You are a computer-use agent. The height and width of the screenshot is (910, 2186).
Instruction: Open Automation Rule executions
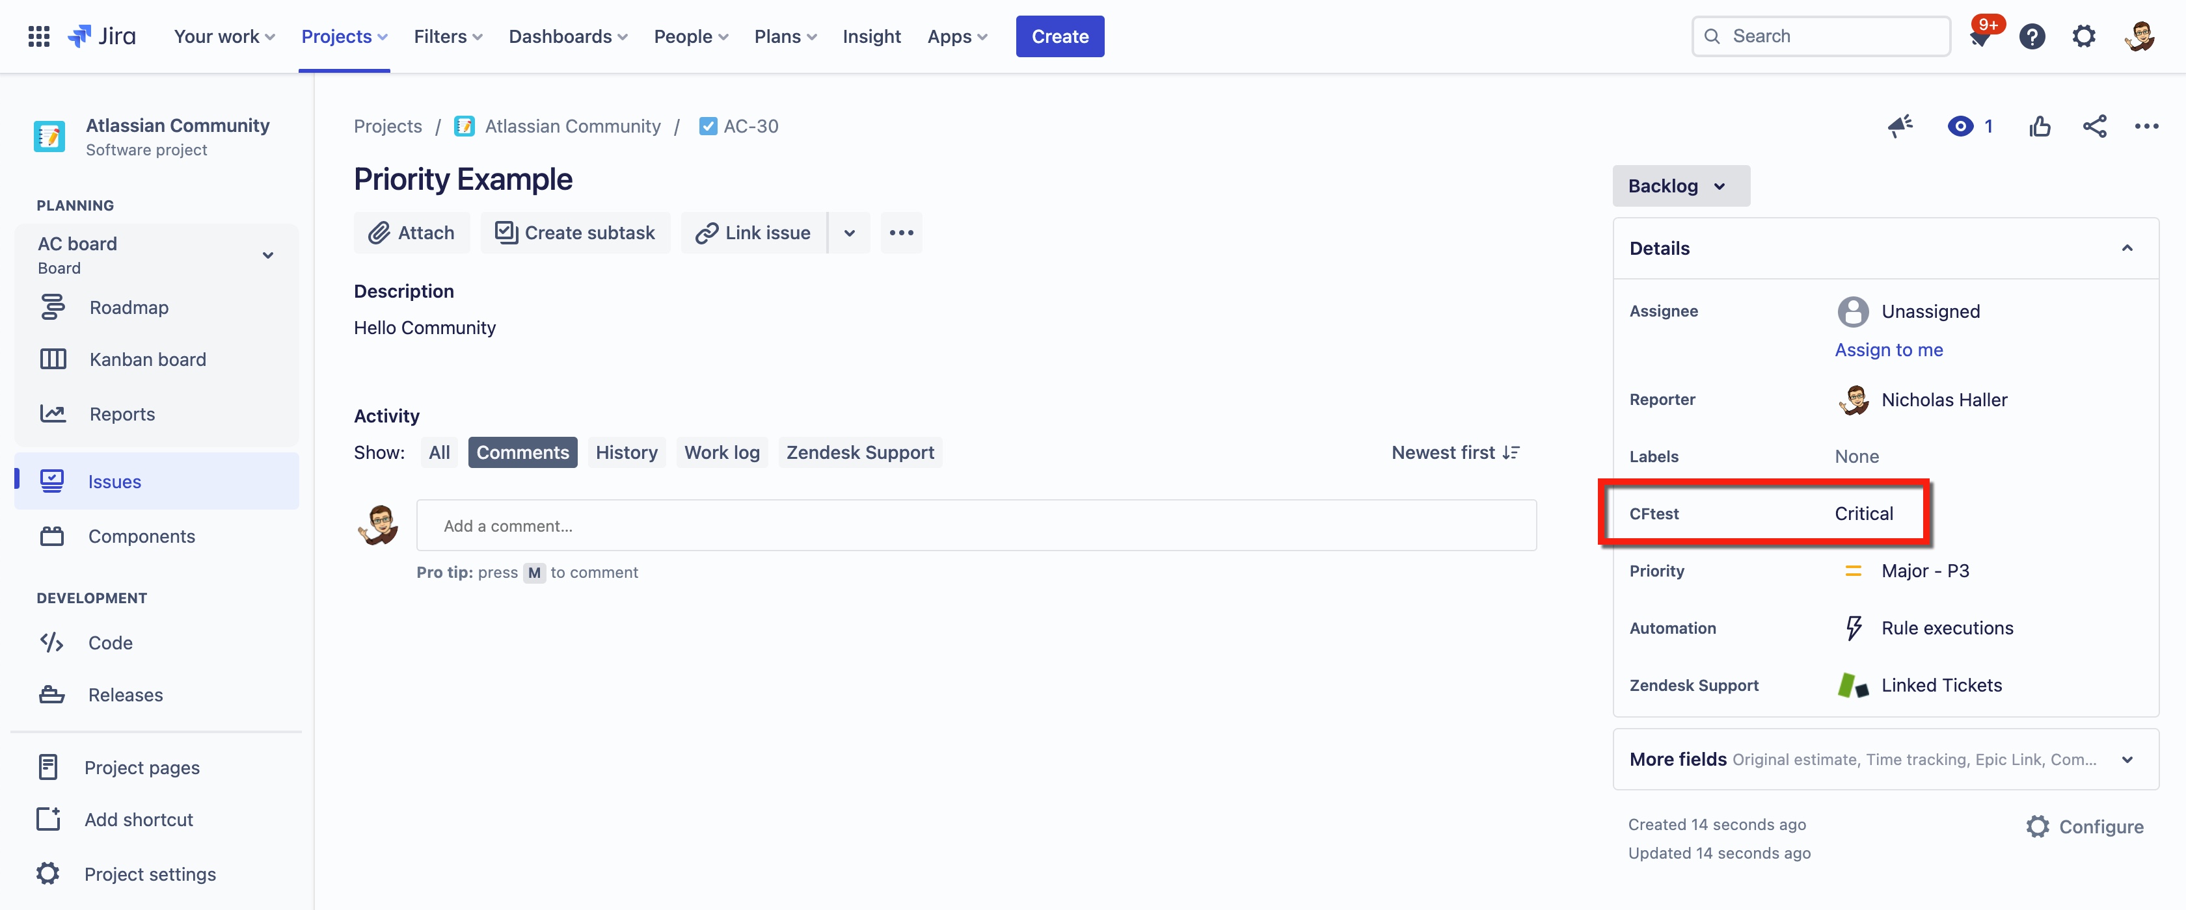coord(1947,628)
